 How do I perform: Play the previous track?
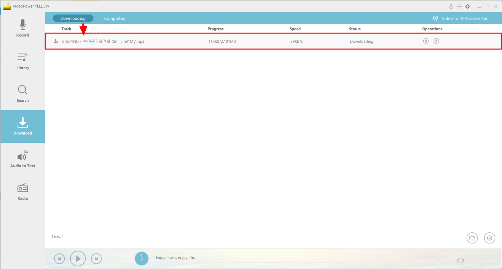coord(59,259)
